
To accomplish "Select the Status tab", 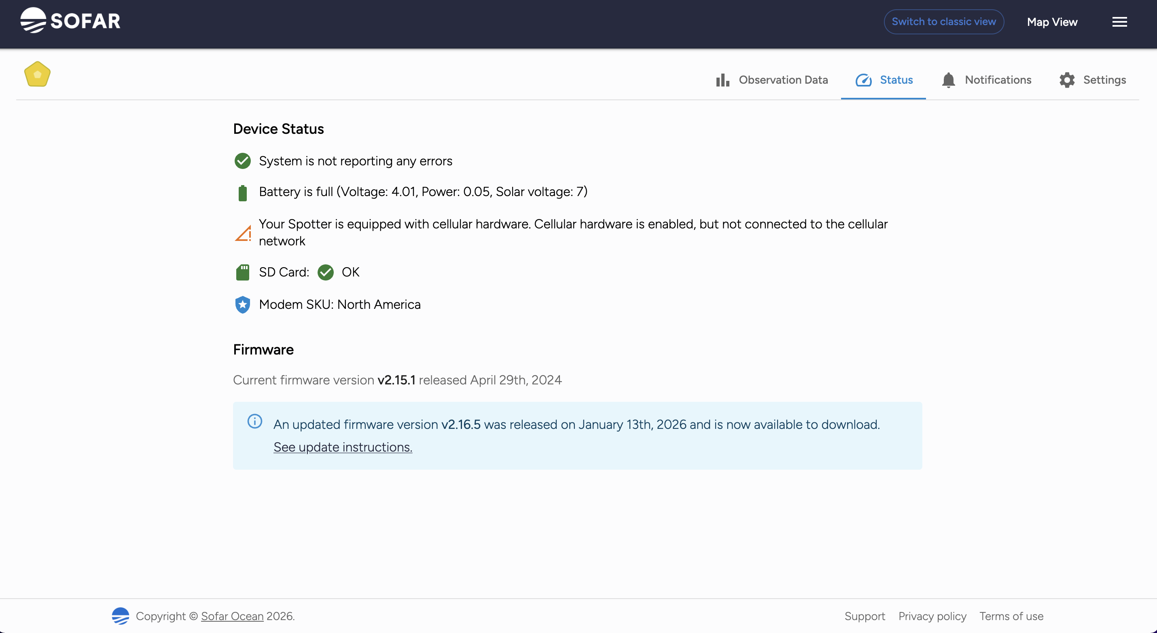I will pyautogui.click(x=884, y=80).
